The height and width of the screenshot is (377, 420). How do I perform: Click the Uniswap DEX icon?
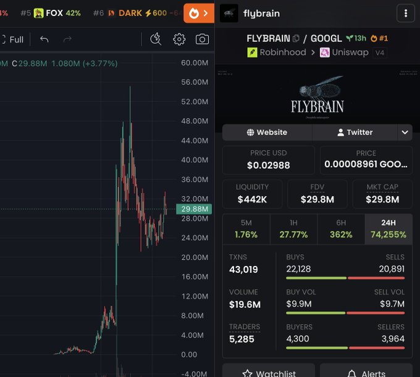coord(325,52)
